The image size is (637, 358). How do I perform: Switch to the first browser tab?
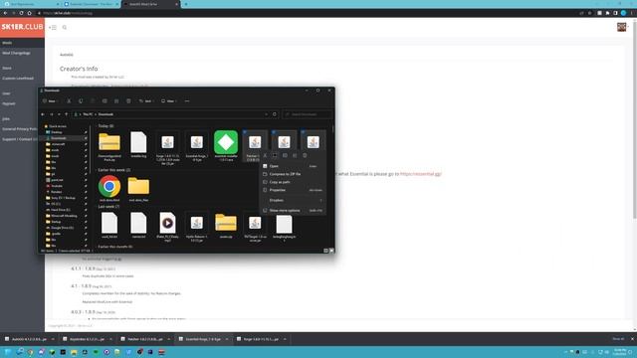[31, 4]
